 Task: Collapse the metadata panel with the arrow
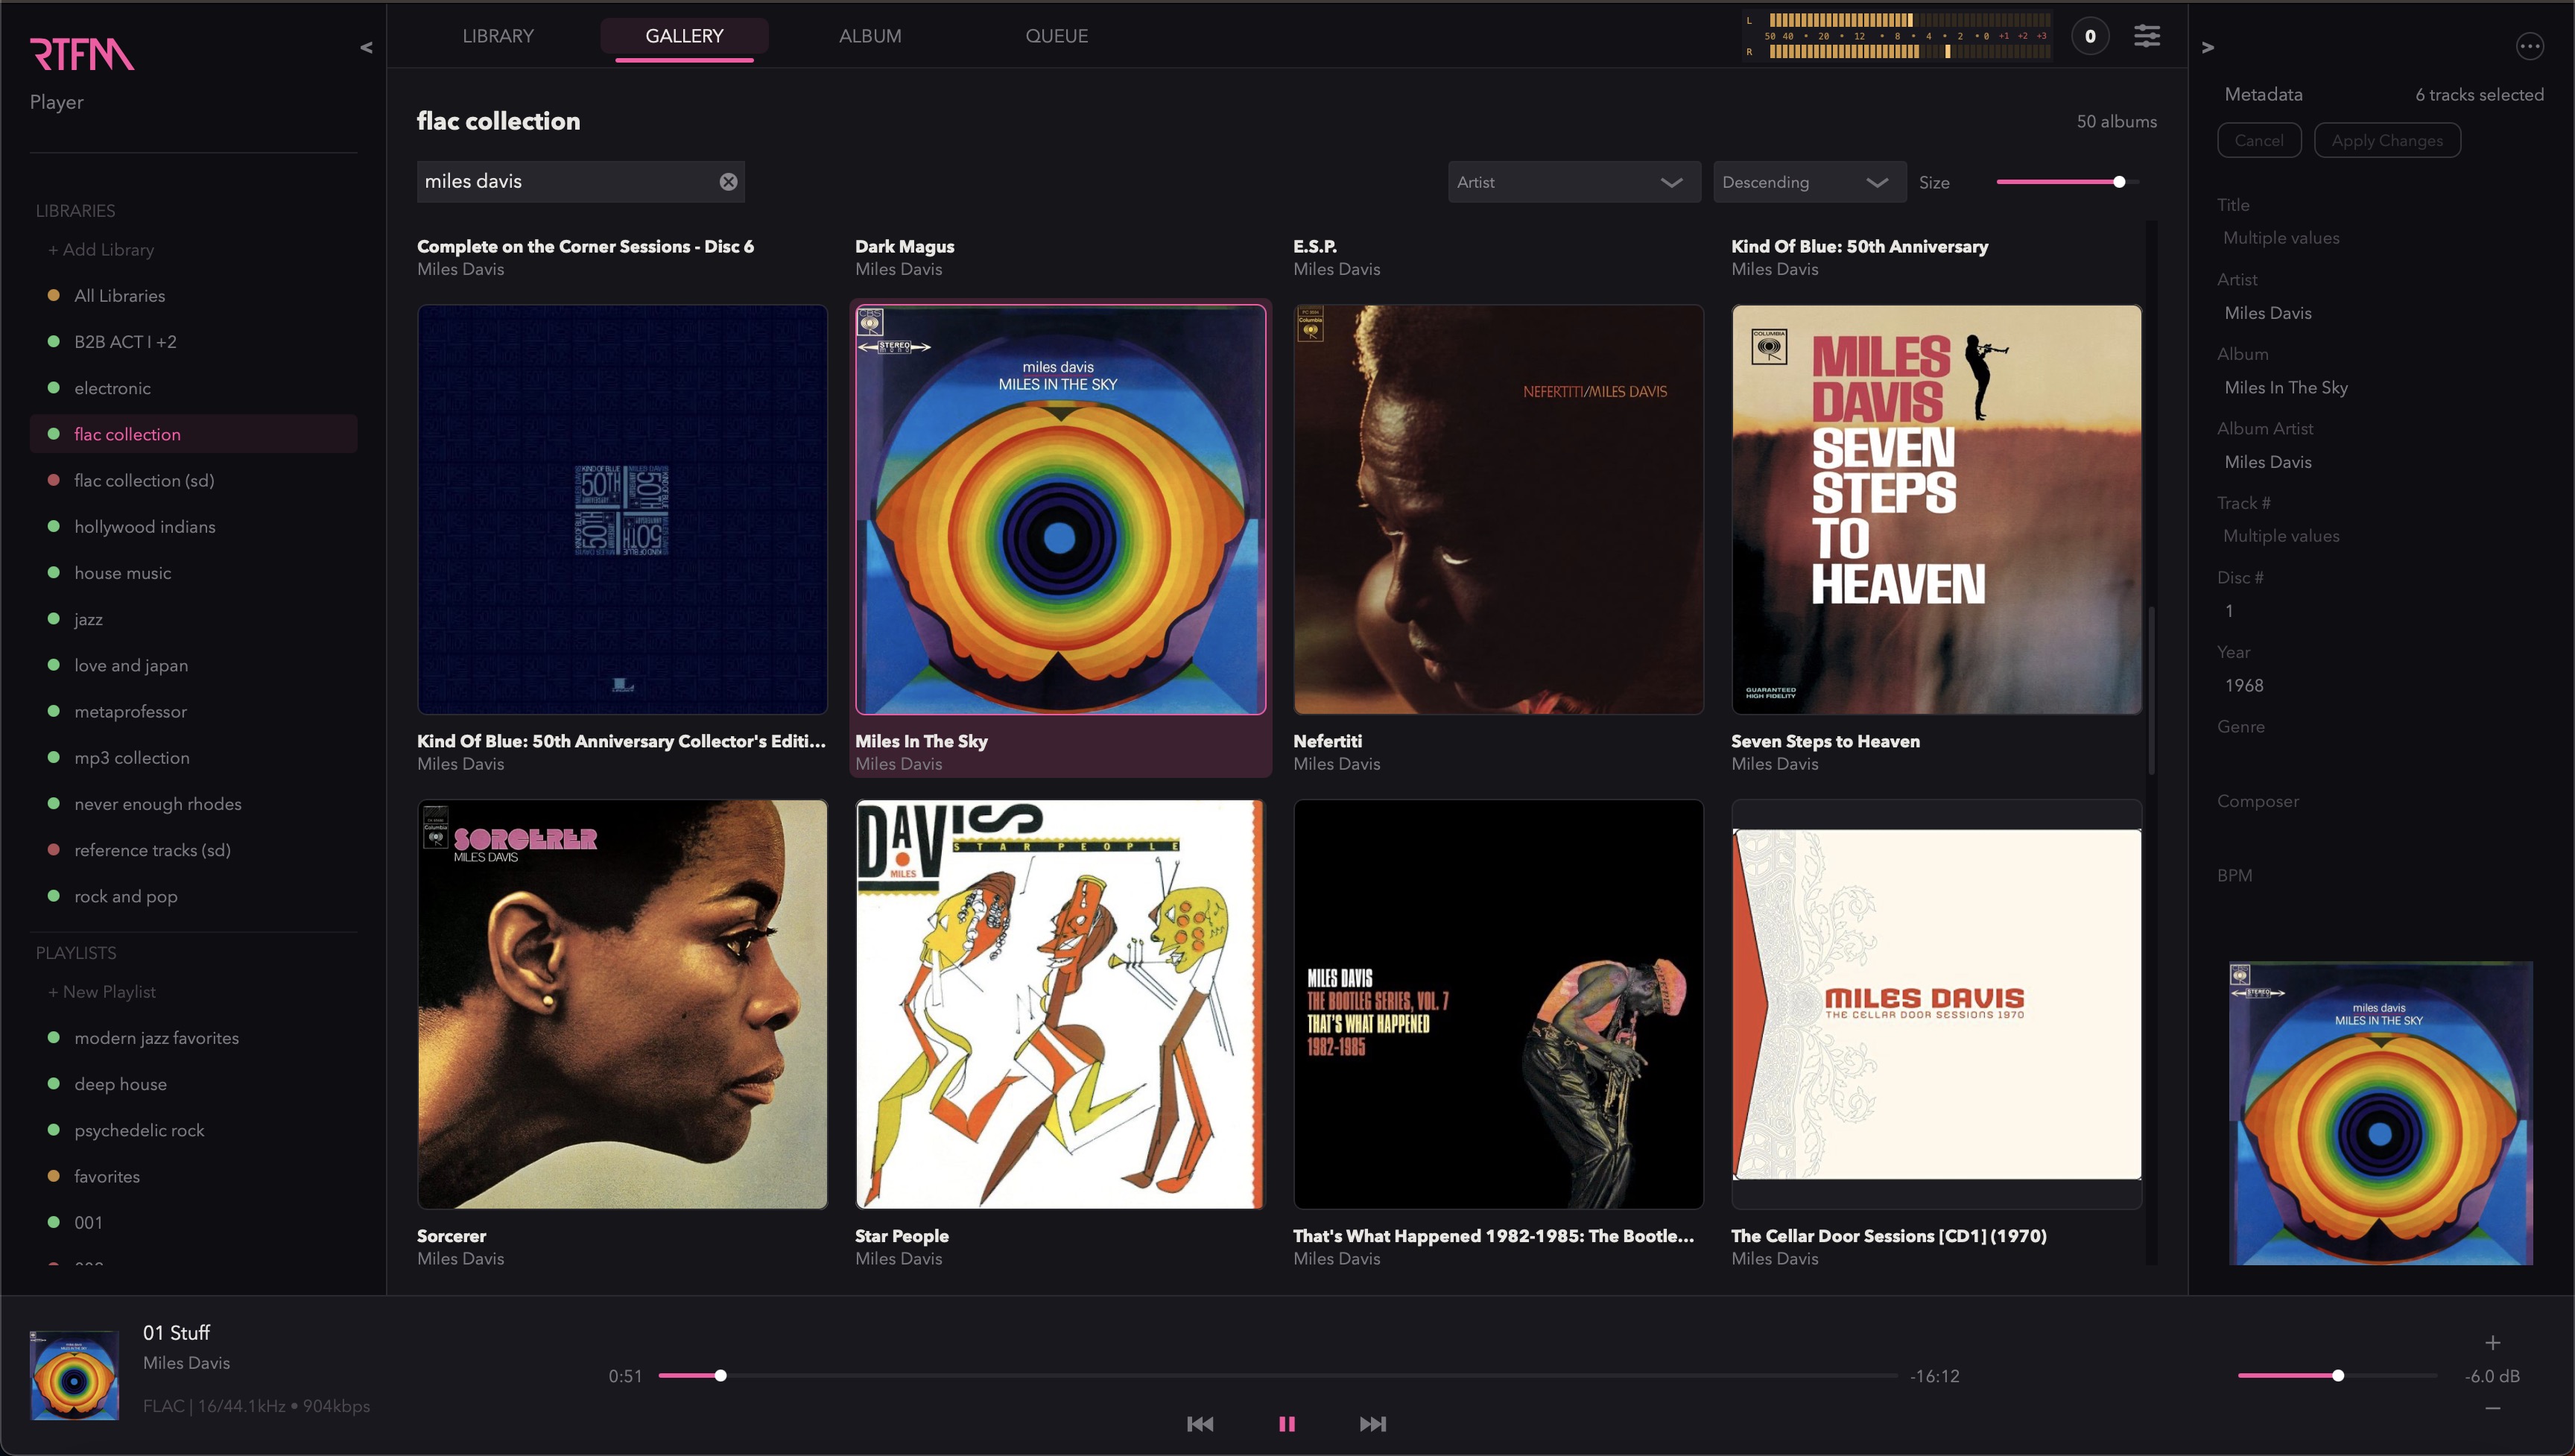click(2208, 47)
